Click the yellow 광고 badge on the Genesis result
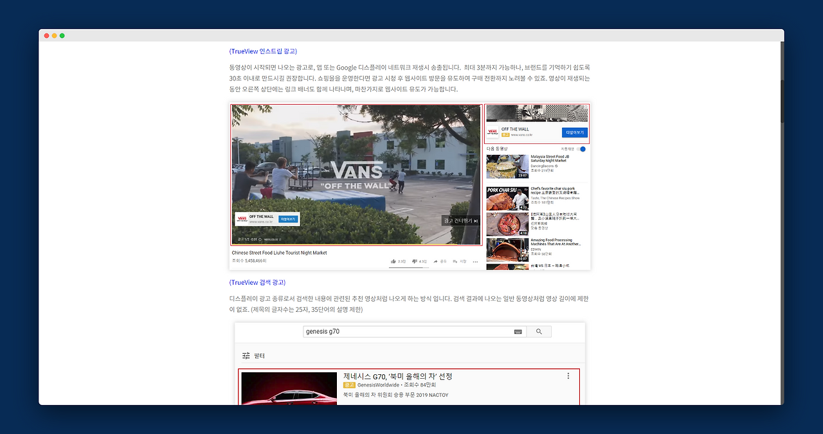This screenshot has height=434, width=823. pos(349,385)
